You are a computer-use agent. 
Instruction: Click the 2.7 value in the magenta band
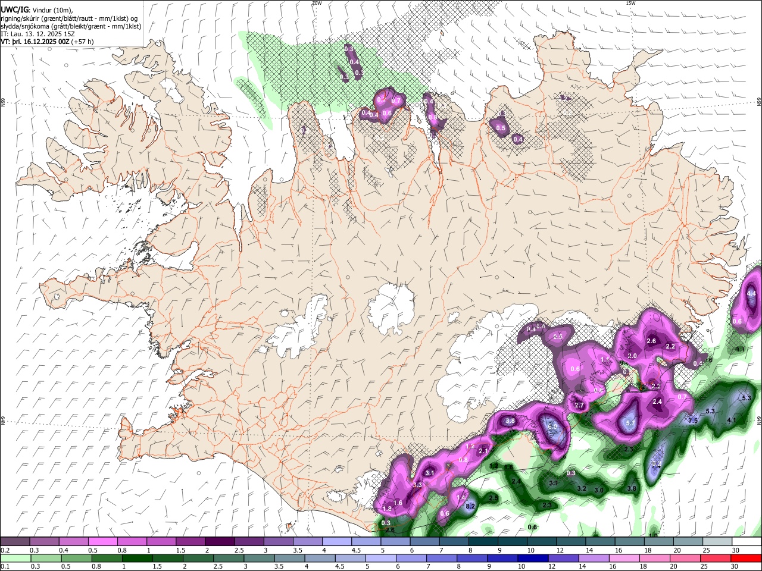pos(579,406)
